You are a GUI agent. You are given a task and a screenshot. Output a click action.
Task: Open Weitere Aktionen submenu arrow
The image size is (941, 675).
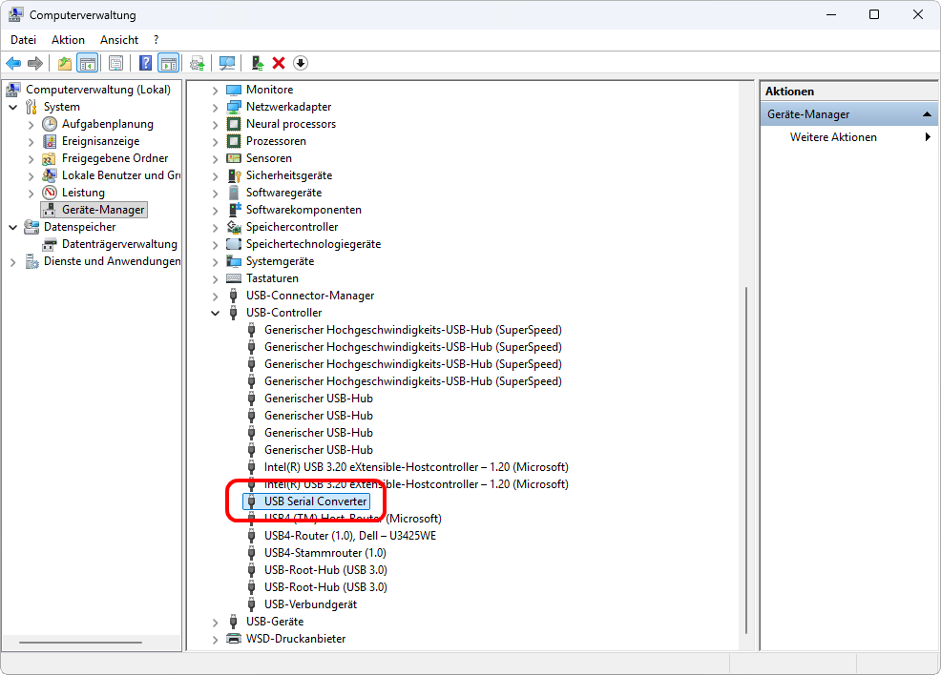click(x=928, y=137)
